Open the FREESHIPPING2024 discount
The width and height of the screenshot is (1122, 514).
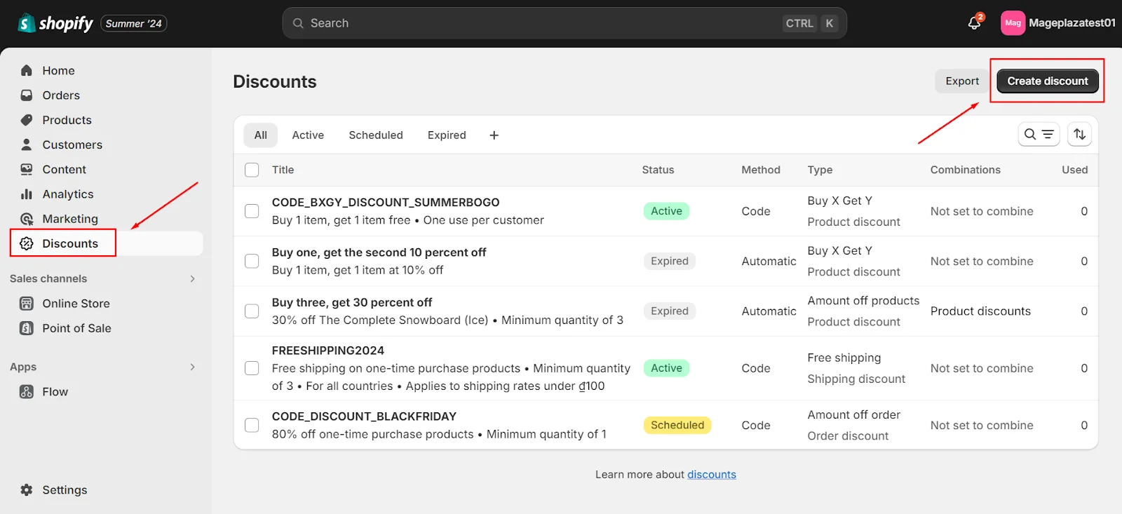(x=328, y=351)
